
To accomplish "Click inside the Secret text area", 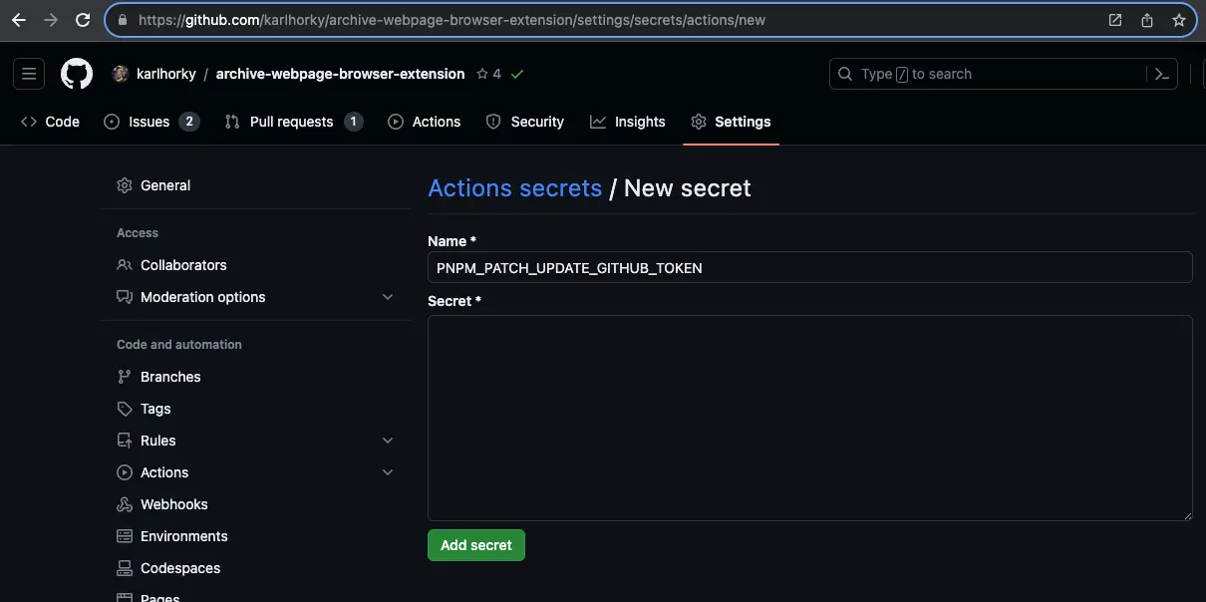I will click(810, 418).
